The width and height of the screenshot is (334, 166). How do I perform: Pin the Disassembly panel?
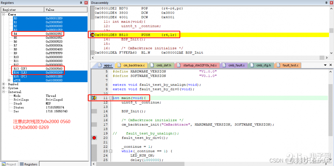326,3
